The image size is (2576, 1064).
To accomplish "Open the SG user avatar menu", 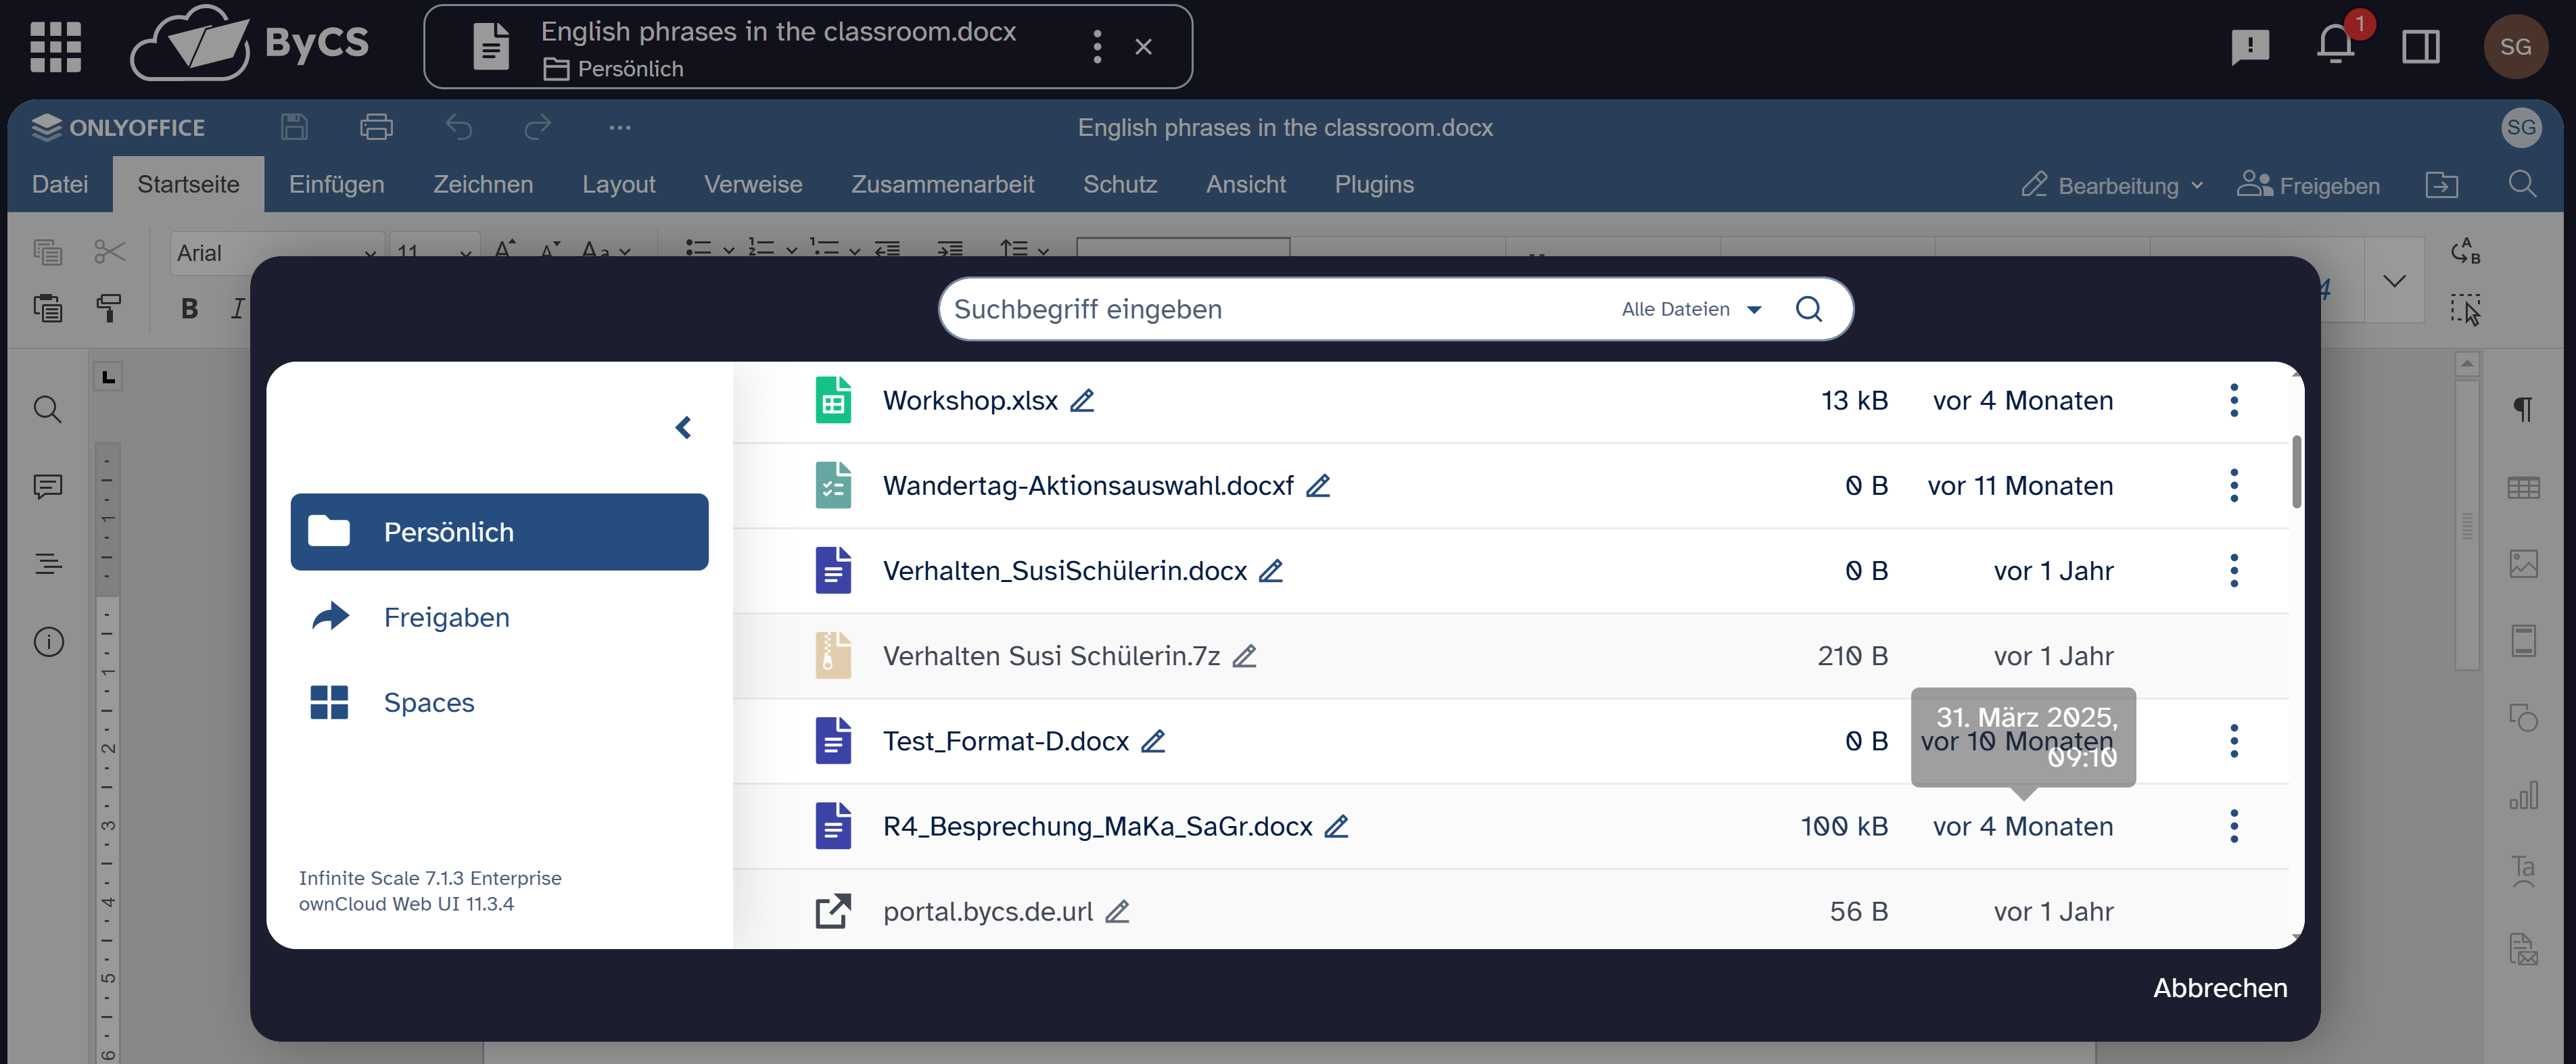I will (2515, 46).
